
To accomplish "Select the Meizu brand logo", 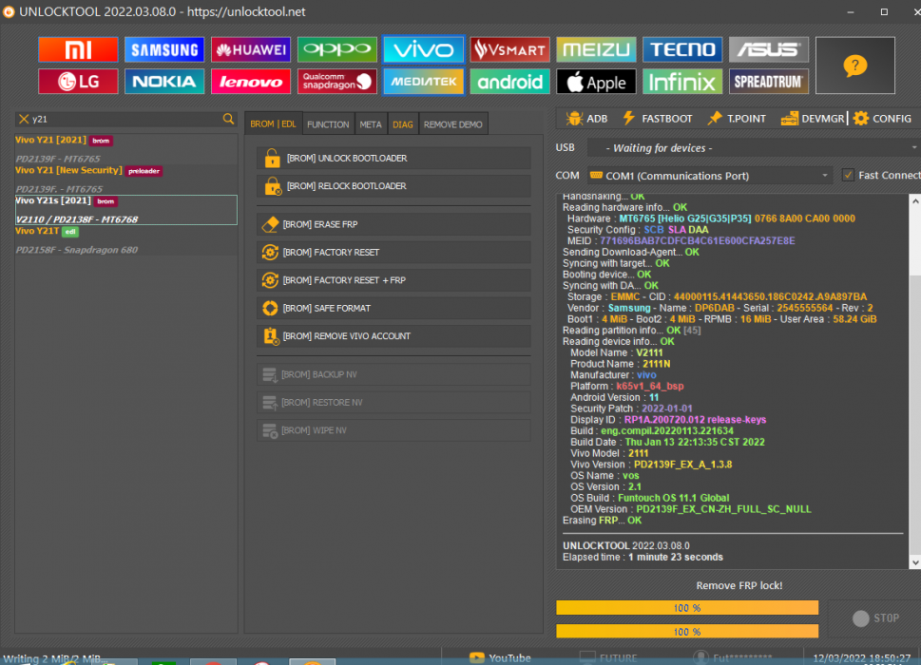I will pos(596,50).
